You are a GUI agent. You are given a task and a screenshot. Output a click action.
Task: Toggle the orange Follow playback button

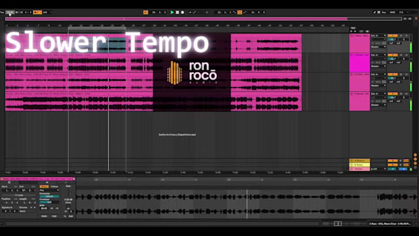coord(145,12)
